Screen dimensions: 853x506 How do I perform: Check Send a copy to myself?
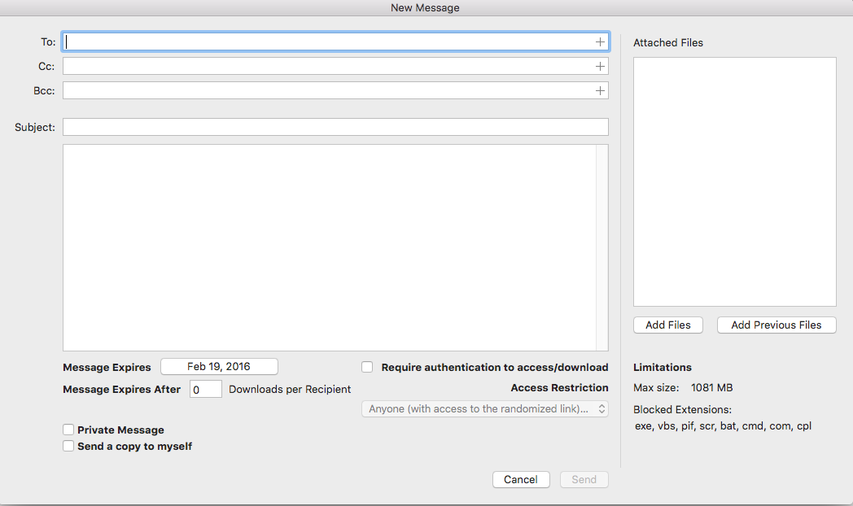click(68, 446)
